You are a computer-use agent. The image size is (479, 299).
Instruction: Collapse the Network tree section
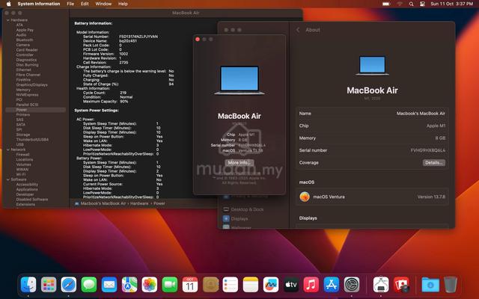pyautogui.click(x=8, y=149)
